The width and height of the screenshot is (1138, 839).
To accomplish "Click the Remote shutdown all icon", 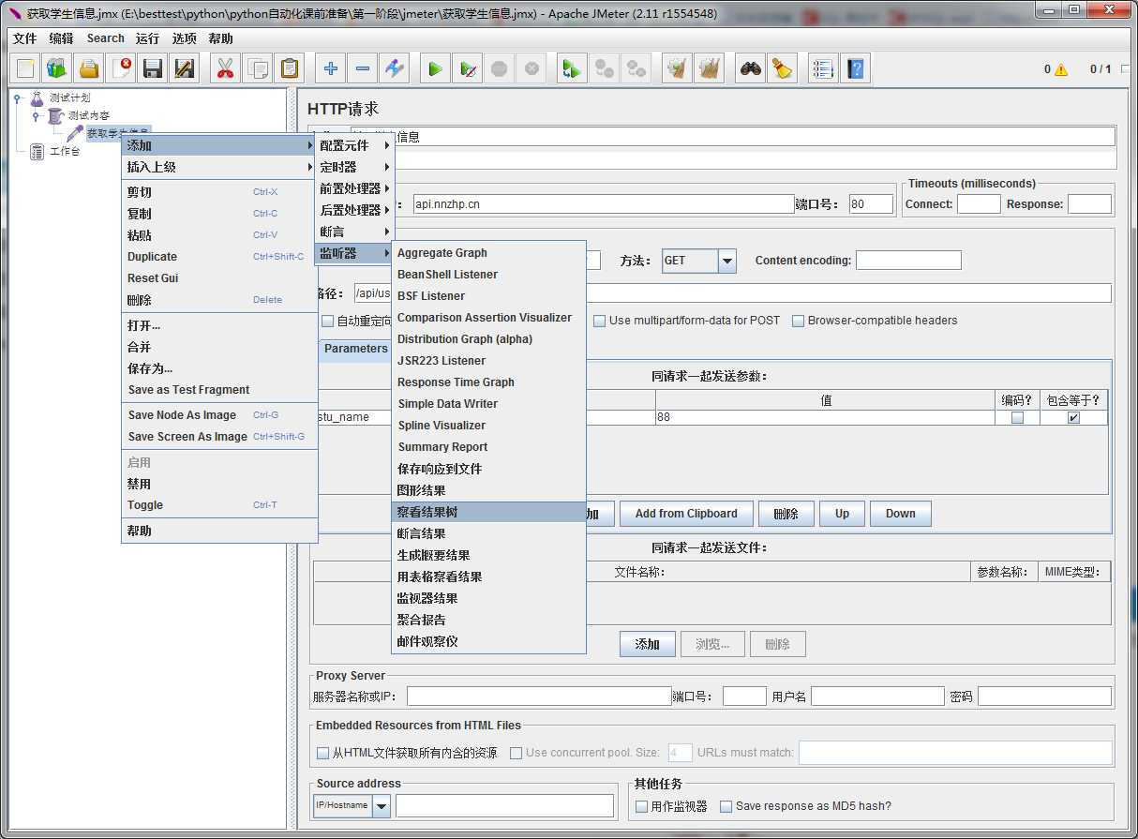I will pyautogui.click(x=635, y=68).
